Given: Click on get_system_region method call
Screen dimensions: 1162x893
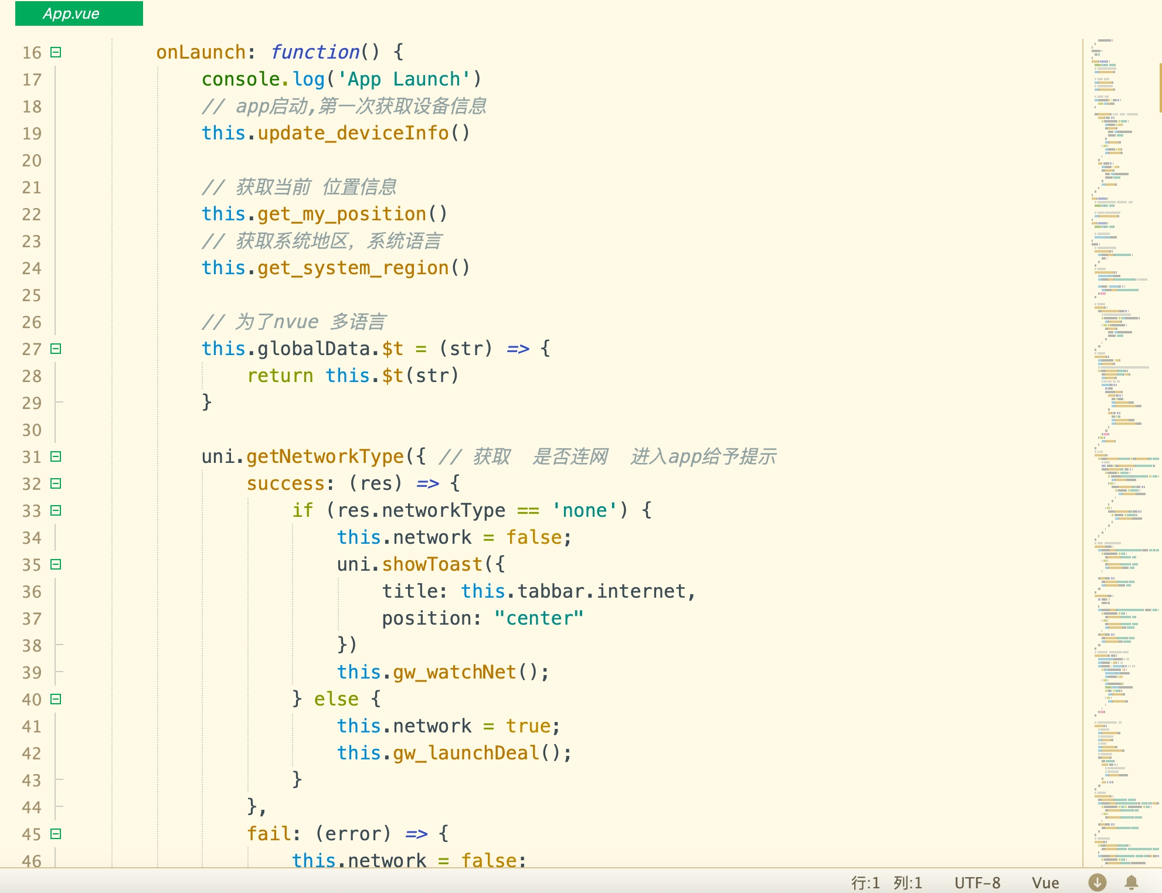Looking at the screenshot, I should pos(353,268).
